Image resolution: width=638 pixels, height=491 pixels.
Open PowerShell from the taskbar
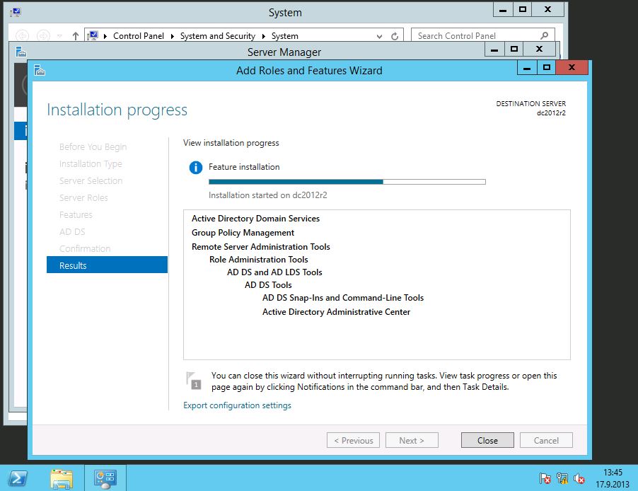pyautogui.click(x=18, y=478)
